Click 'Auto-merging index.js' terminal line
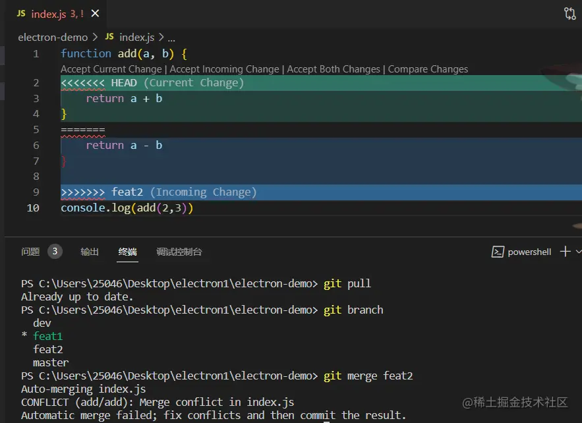 (84, 389)
